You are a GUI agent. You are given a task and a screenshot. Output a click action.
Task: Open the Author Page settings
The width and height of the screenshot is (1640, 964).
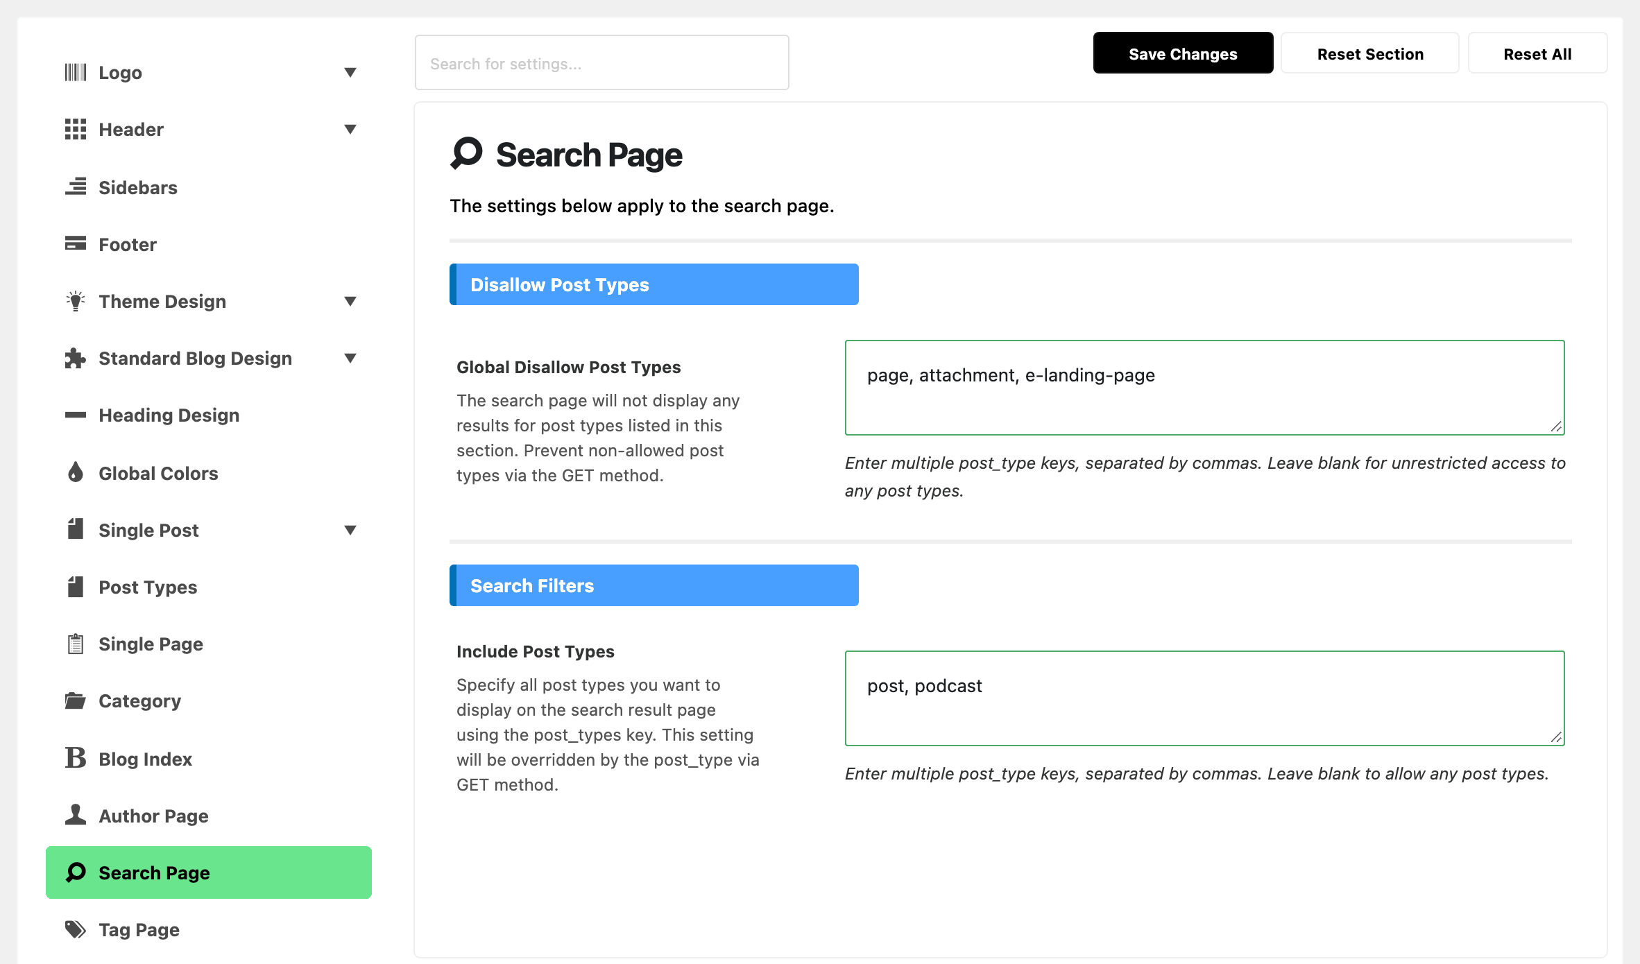(x=209, y=816)
